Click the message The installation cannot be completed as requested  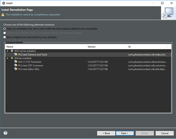click(33, 14)
